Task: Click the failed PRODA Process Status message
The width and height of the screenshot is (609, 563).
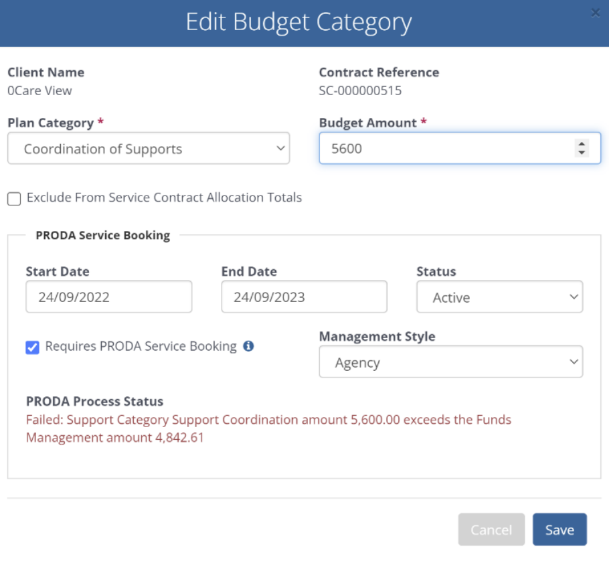Action: pyautogui.click(x=268, y=428)
